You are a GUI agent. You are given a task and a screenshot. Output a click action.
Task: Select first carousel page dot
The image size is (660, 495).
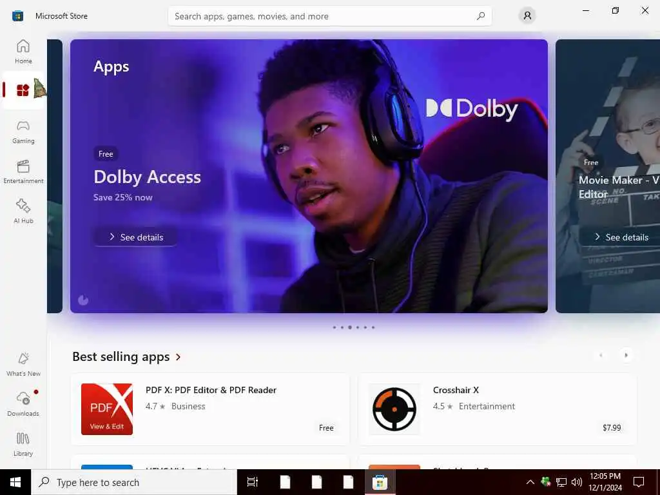point(335,327)
